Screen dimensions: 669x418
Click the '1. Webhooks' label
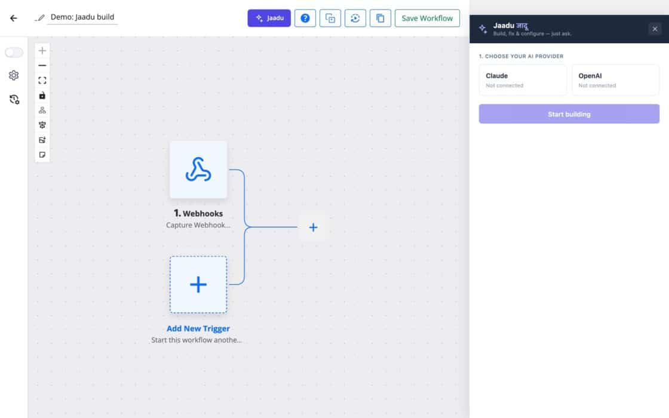pos(198,213)
